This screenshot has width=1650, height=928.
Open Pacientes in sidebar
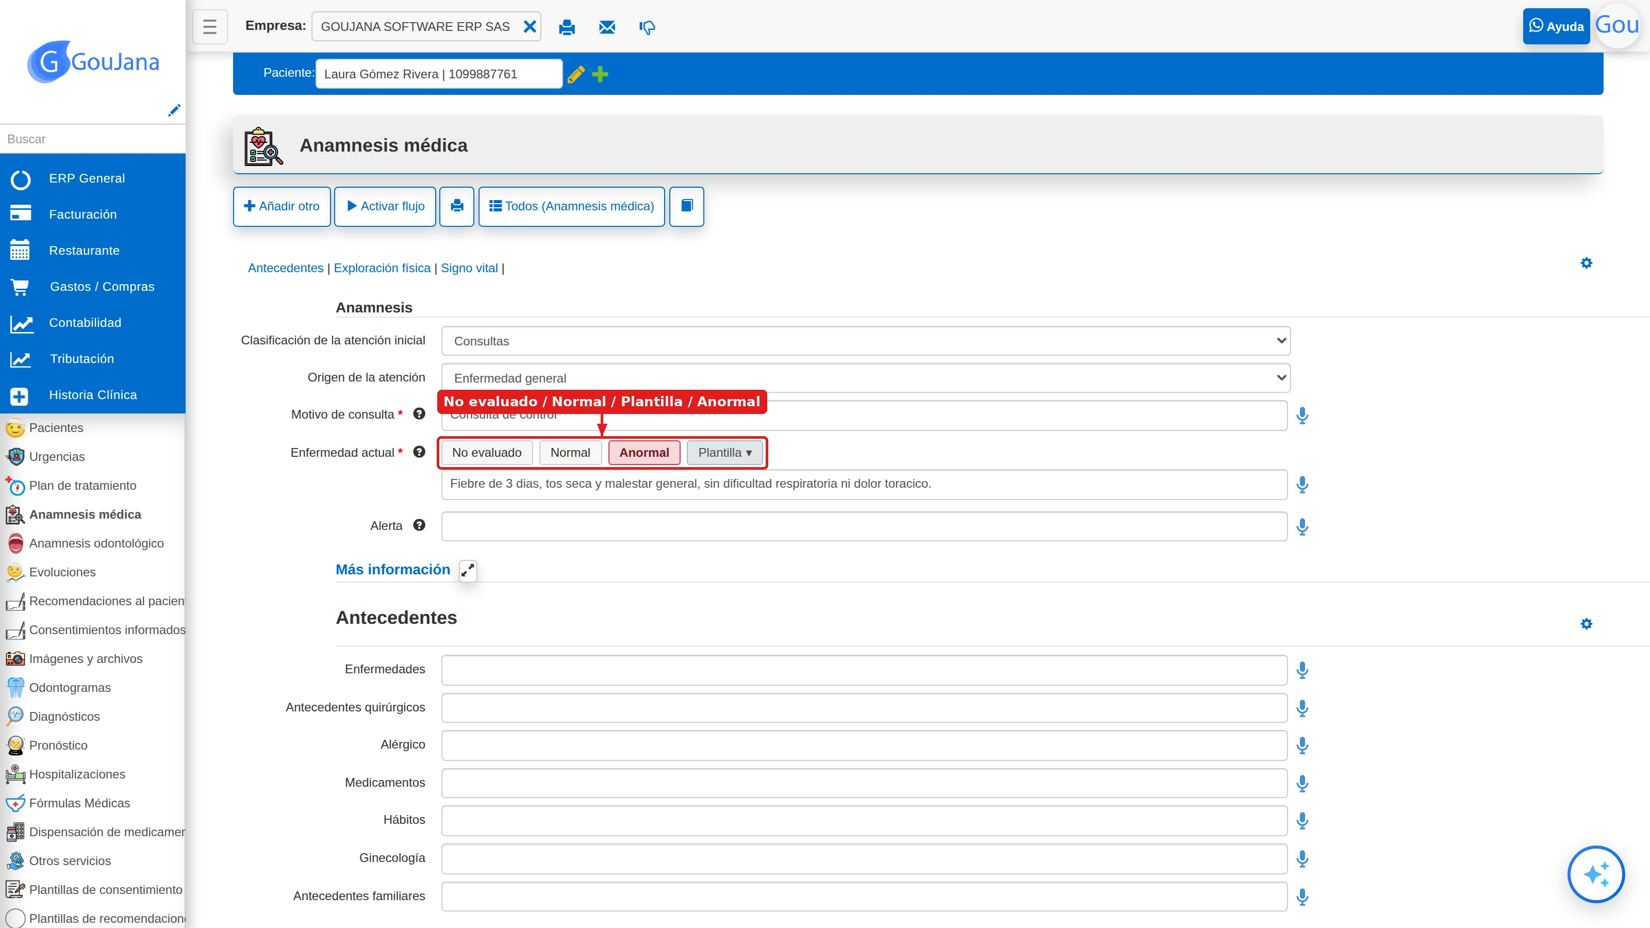point(93,428)
